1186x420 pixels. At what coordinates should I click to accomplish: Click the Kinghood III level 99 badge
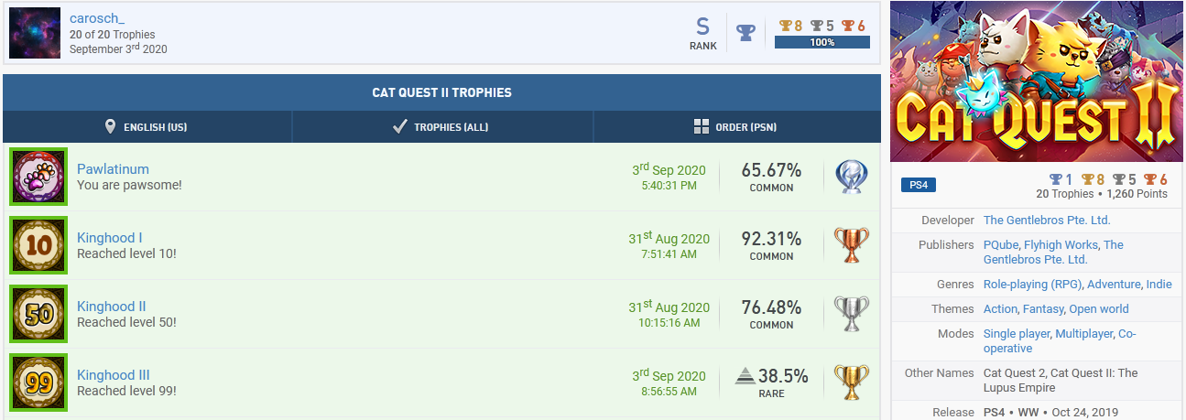pyautogui.click(x=38, y=382)
